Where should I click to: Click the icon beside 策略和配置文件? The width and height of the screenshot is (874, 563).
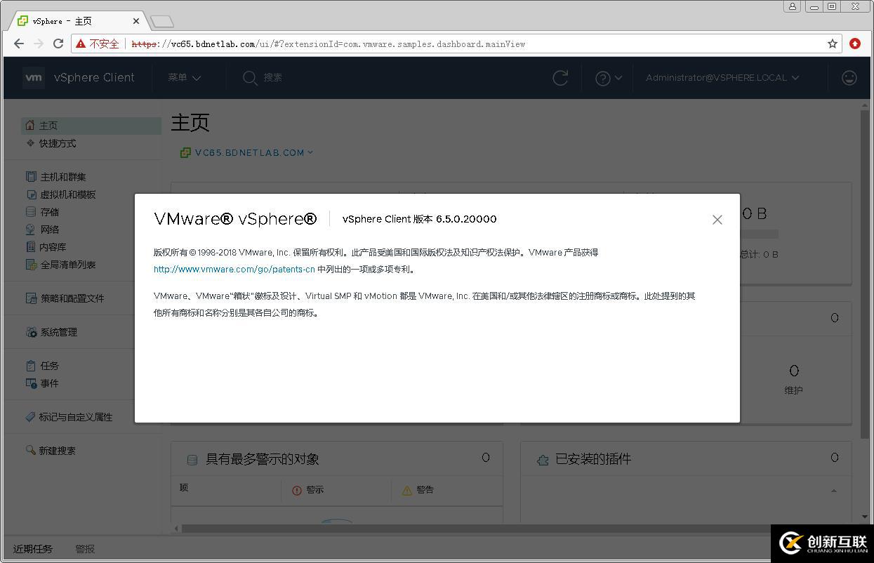tap(31, 298)
